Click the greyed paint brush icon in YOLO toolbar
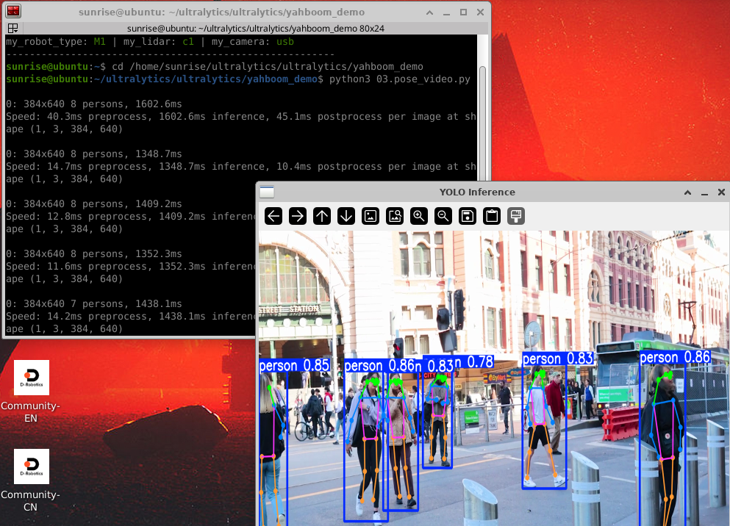730x526 pixels. pyautogui.click(x=516, y=216)
